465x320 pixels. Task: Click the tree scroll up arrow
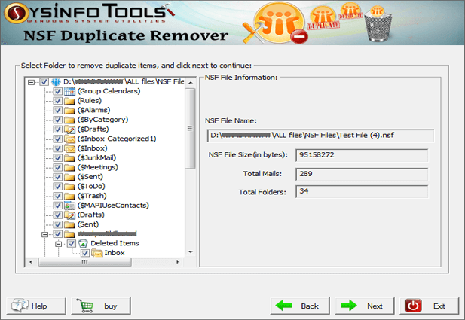click(x=191, y=83)
